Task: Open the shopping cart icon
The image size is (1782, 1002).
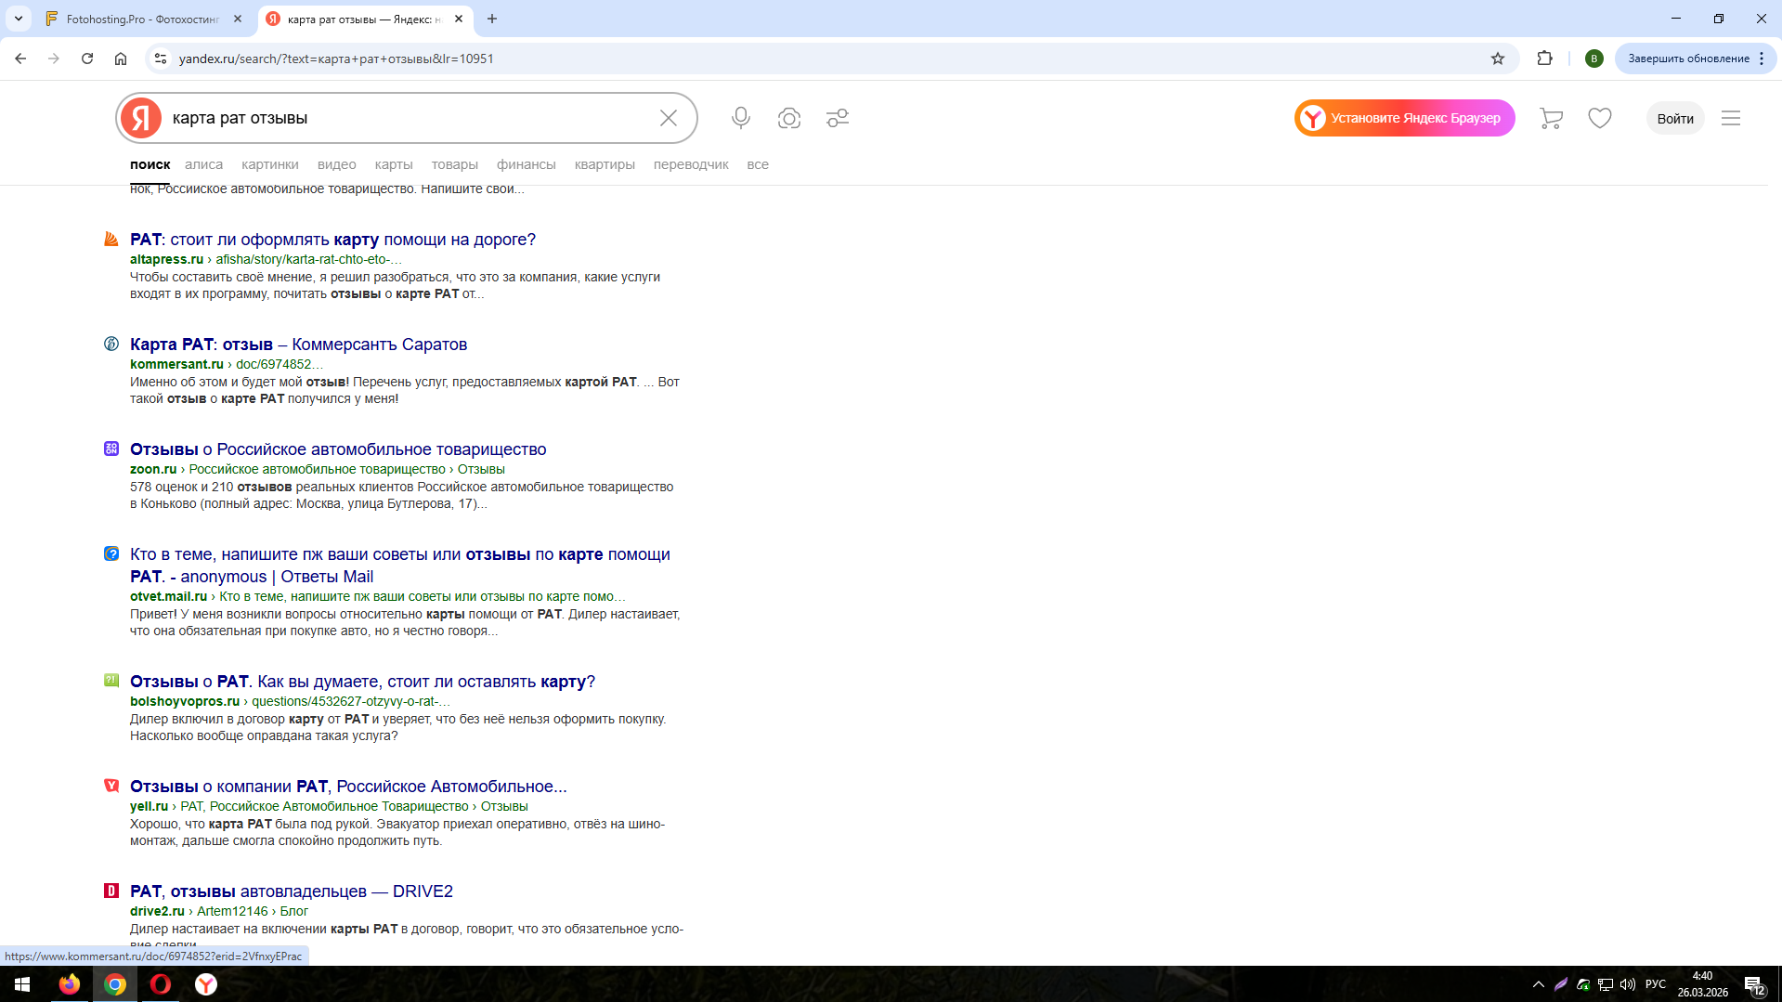Action: point(1551,118)
